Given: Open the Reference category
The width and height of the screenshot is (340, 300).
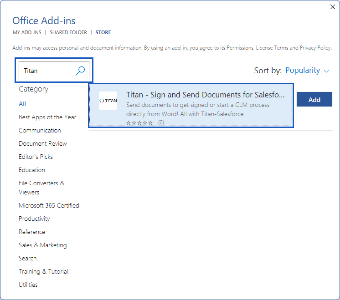Looking at the screenshot, I should point(32,232).
